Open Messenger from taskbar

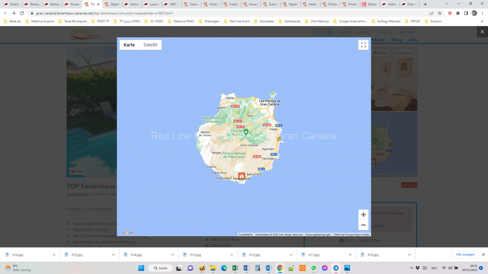(x=325, y=268)
